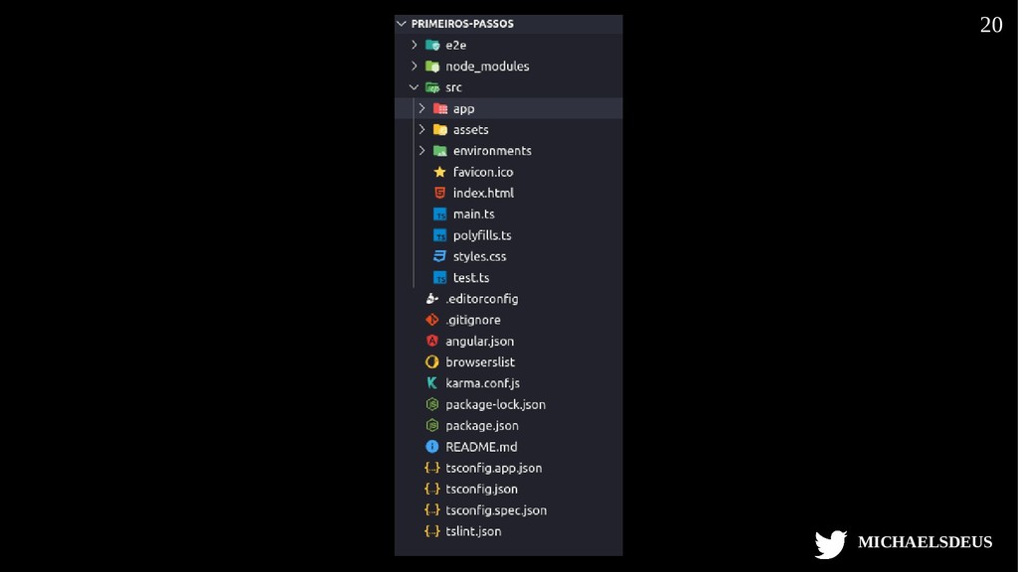The height and width of the screenshot is (572, 1018).
Task: Click the Karma icon beside karma.conf.js
Action: coord(432,383)
